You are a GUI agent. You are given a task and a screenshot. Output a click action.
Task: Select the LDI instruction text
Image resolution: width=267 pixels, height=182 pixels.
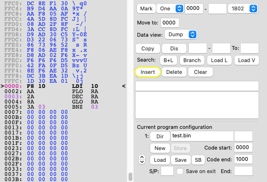[x=77, y=86]
